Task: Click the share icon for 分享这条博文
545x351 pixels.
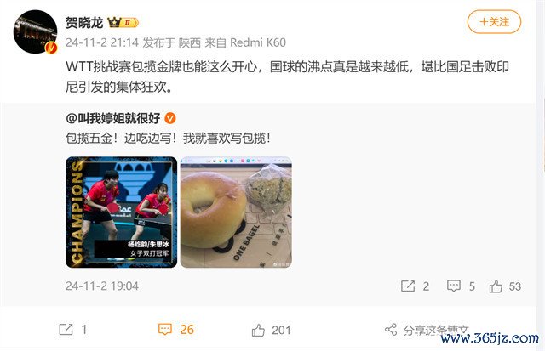Action: click(391, 330)
